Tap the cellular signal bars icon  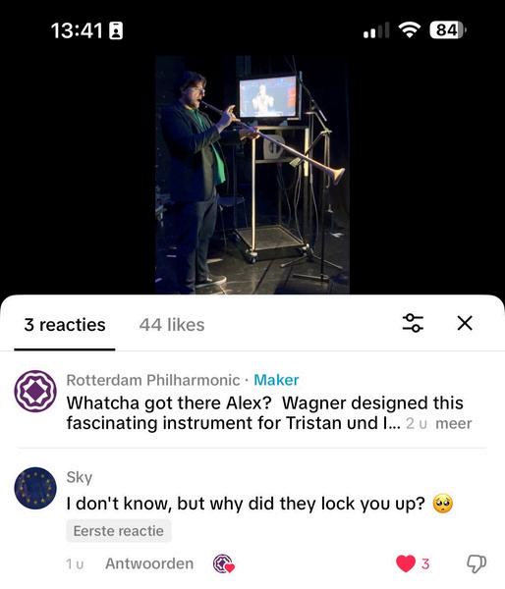(x=376, y=30)
